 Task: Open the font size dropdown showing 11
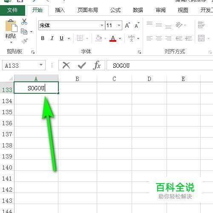click(119, 26)
